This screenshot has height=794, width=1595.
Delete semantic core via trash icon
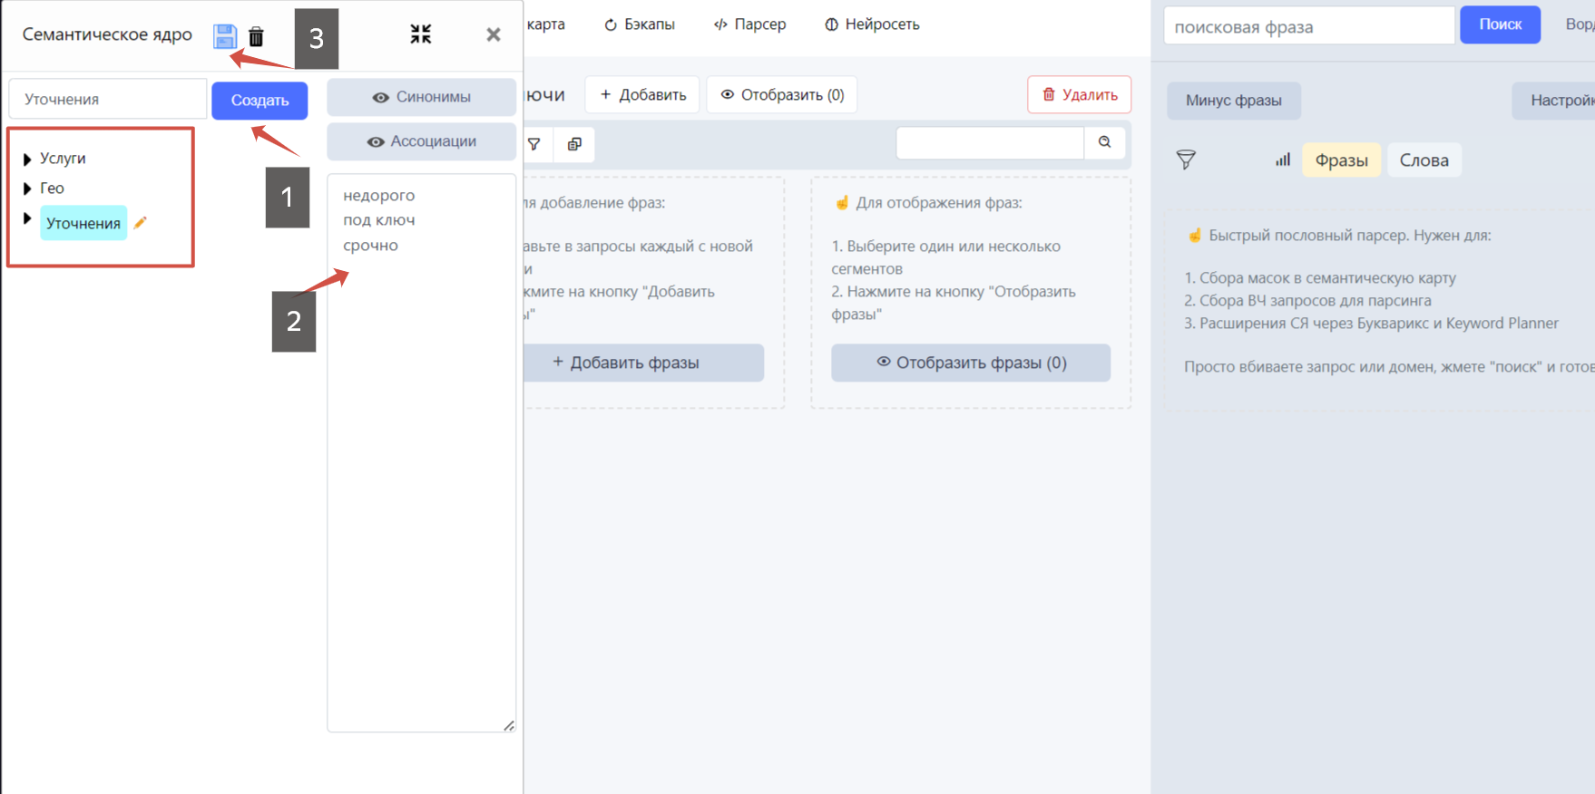point(257,36)
